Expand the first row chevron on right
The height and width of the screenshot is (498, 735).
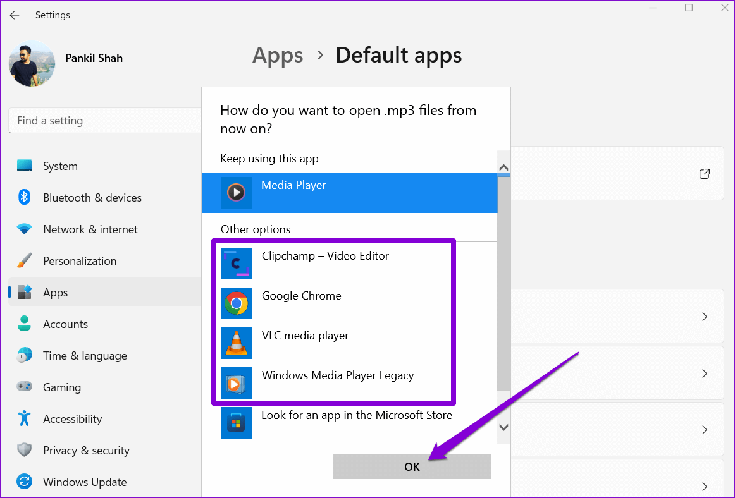pos(704,317)
